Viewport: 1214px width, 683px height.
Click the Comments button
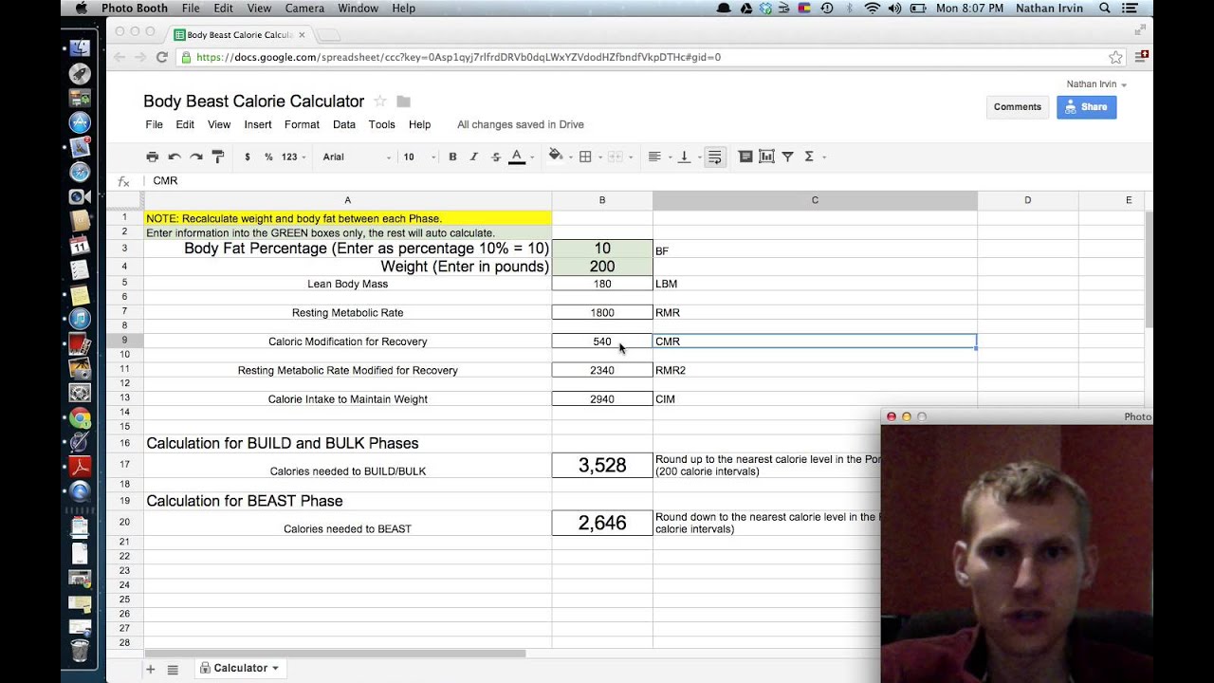(1018, 107)
